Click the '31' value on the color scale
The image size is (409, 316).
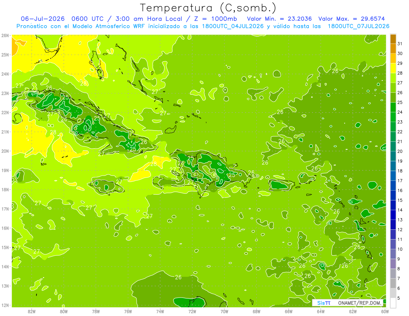click(400, 44)
